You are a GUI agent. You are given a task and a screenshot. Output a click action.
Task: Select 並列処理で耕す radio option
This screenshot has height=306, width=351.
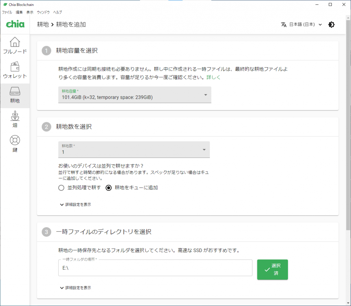[x=61, y=188]
